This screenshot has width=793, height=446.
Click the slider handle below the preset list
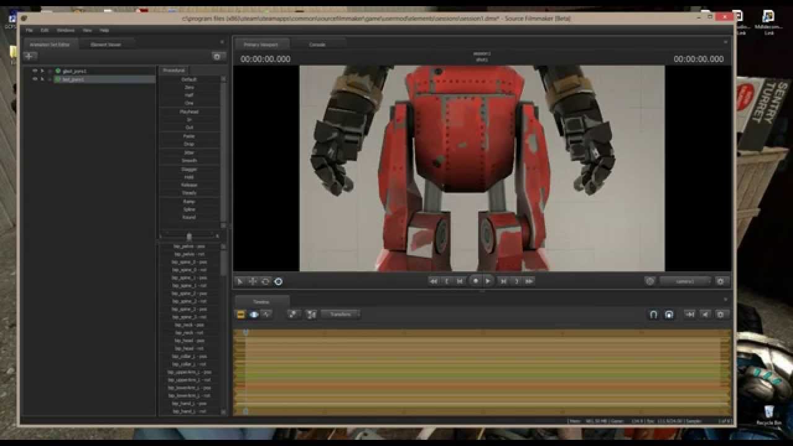point(189,237)
